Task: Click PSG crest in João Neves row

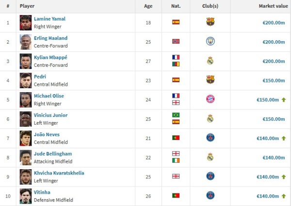Action: (210, 138)
